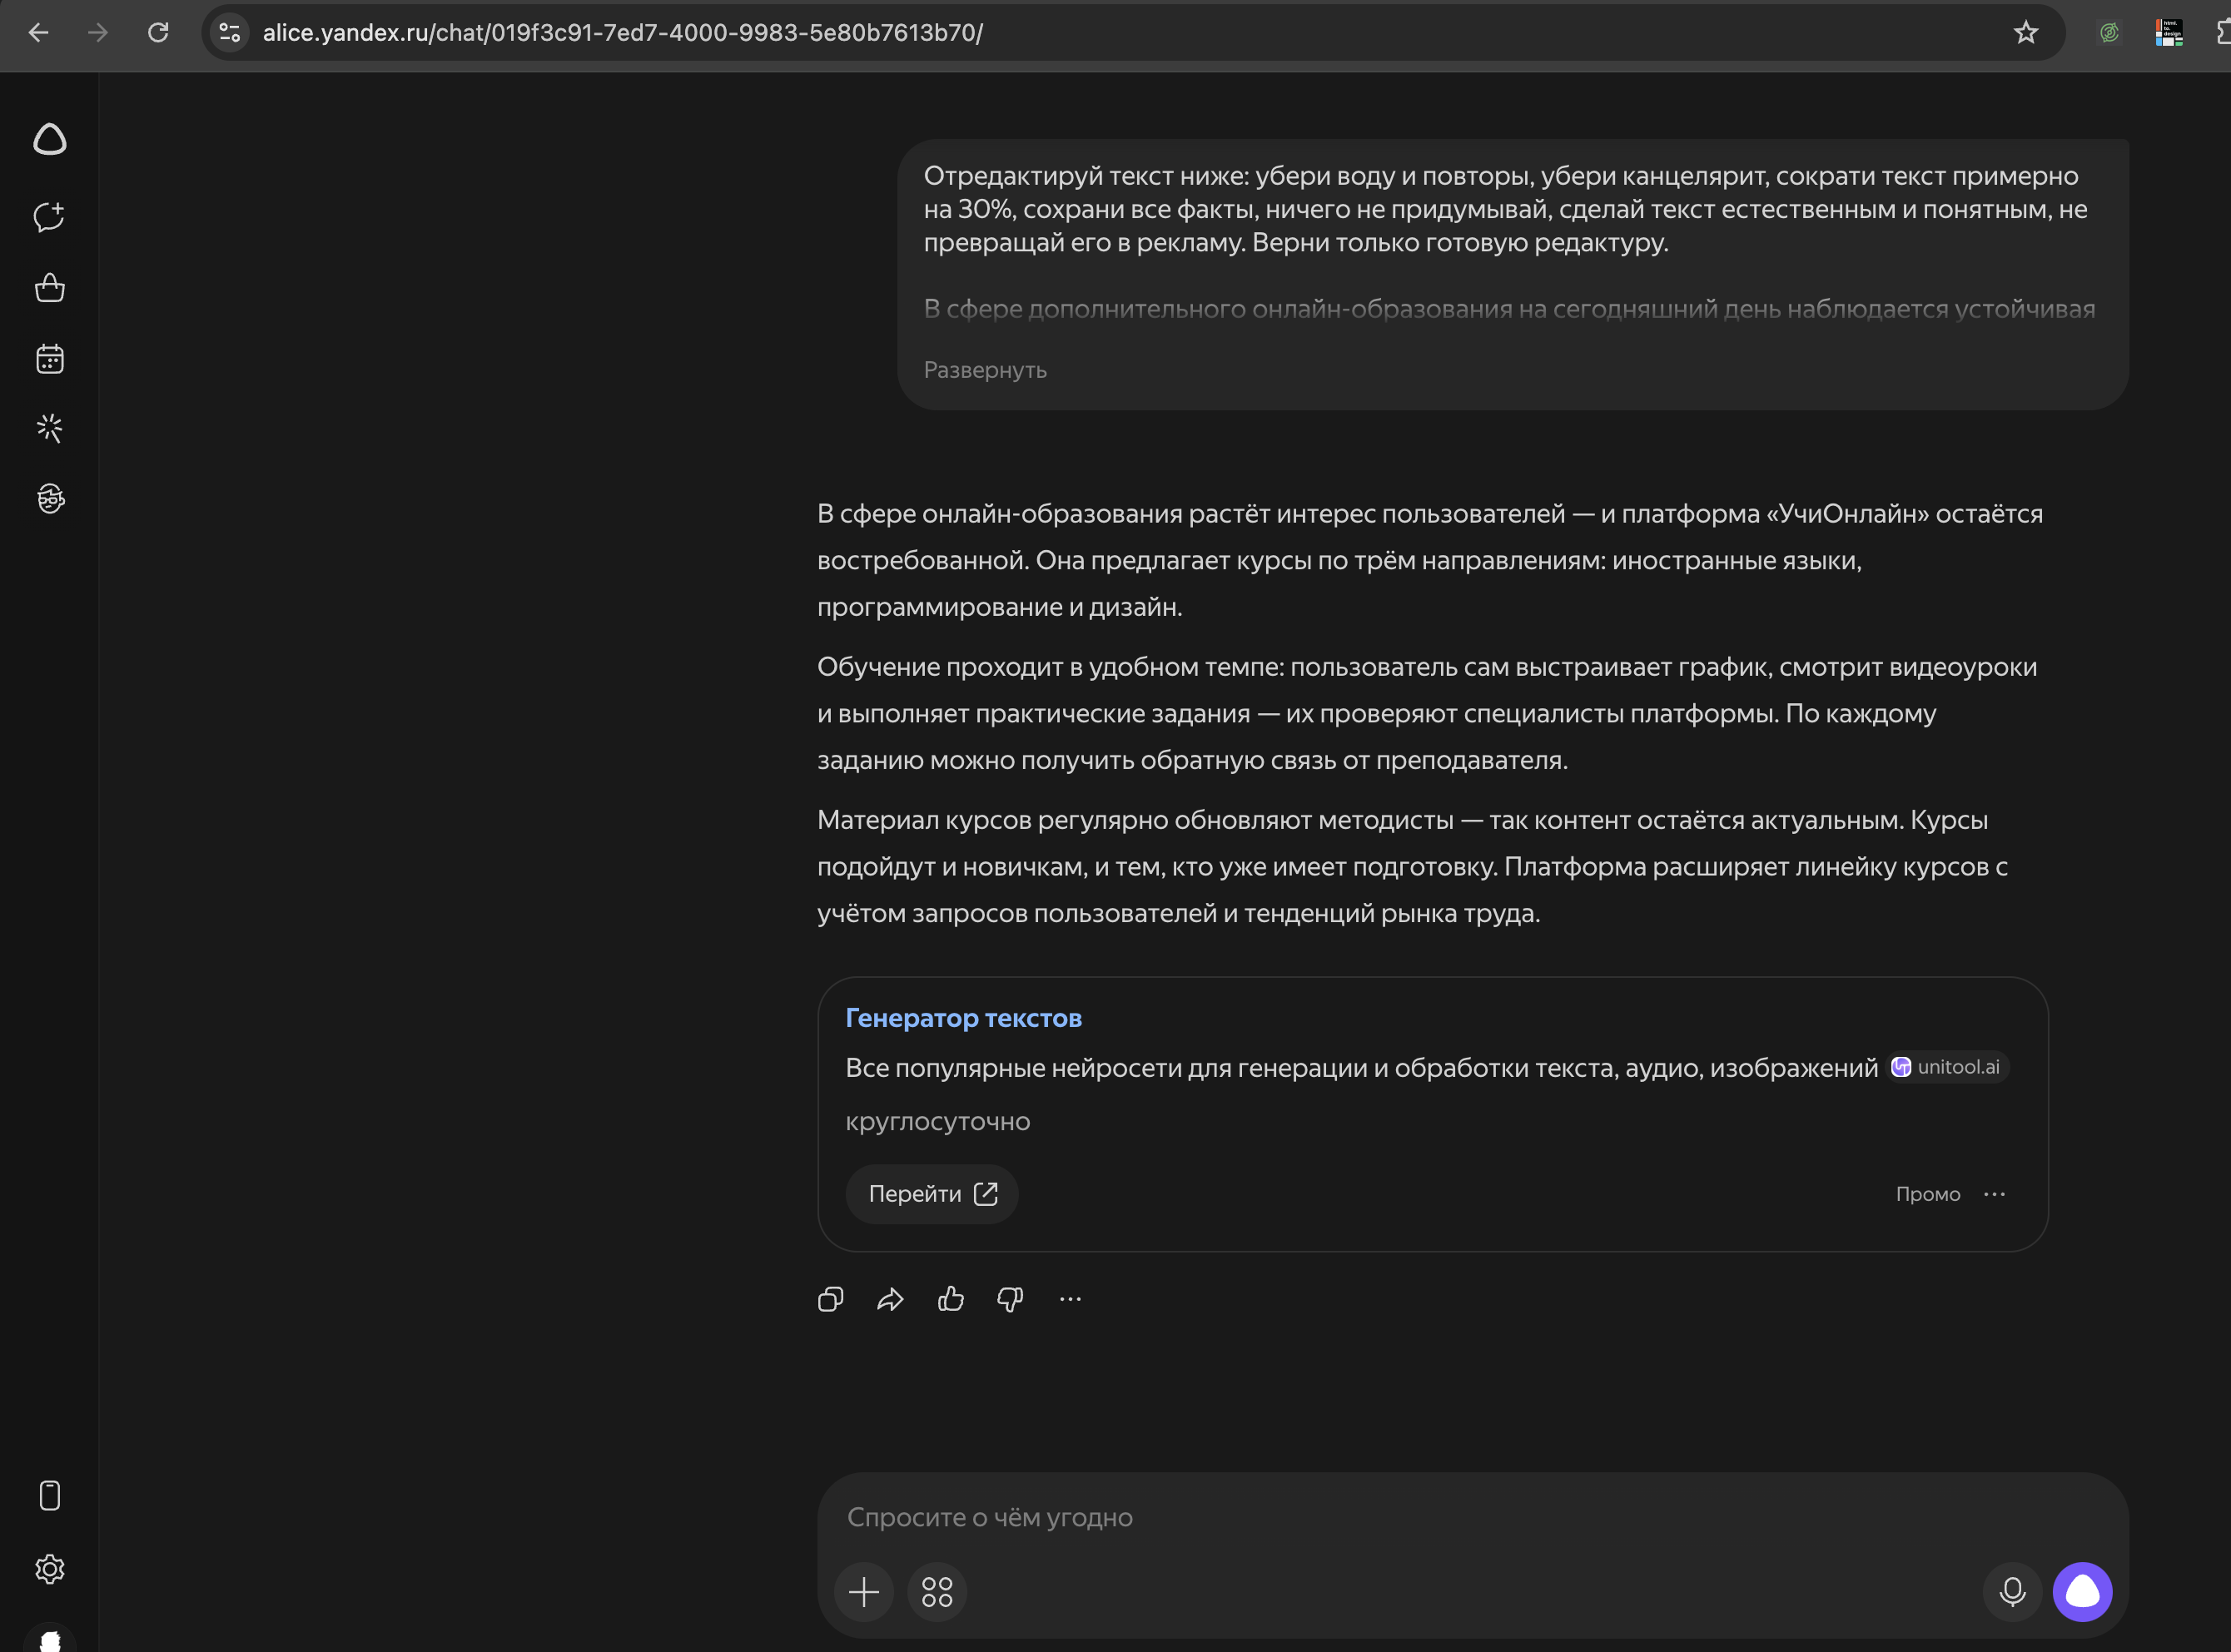2231x1652 pixels.
Task: Start a new chat with the plus bubble icon
Action: tap(50, 217)
